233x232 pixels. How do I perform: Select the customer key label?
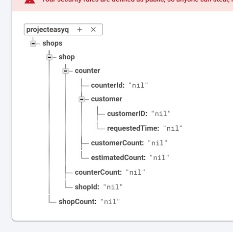(x=106, y=99)
